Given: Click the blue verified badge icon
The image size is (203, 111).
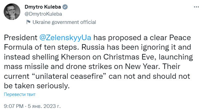Looking at the screenshot, I should point(65,7).
